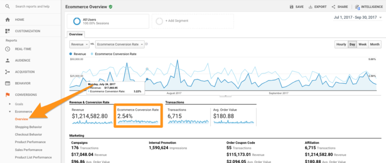
Task: Select the Audience person icon
Action: [8, 60]
